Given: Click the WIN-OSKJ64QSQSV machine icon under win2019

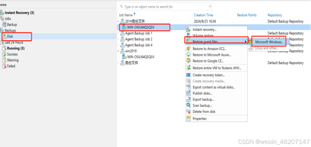Looking at the screenshot, I should click(125, 57).
